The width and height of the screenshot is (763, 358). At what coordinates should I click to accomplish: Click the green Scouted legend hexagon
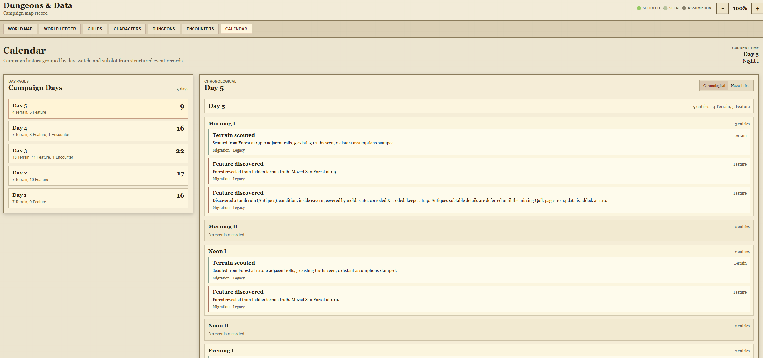pos(639,8)
